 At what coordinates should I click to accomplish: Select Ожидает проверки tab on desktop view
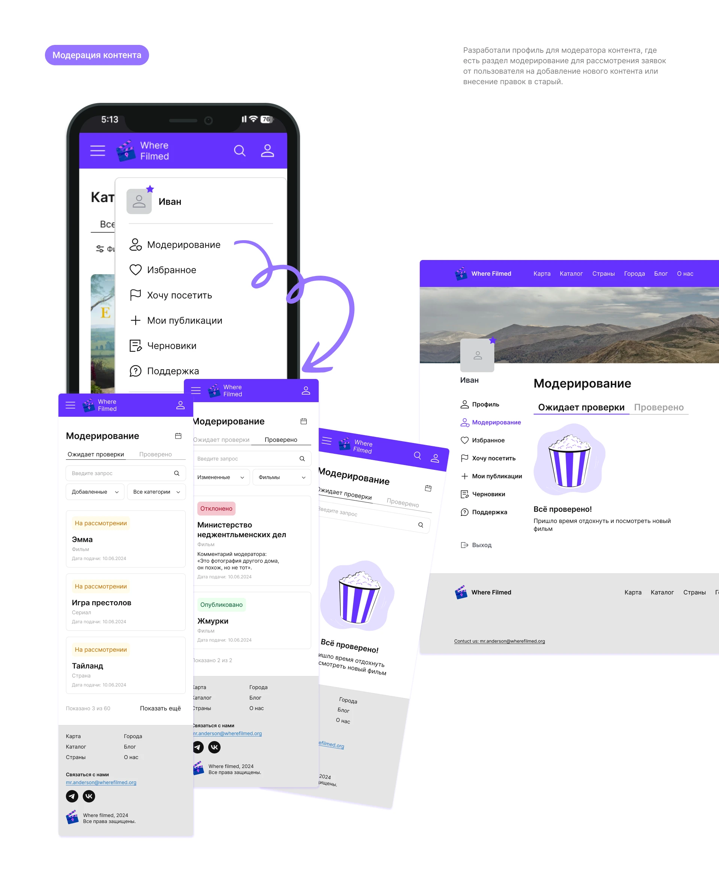click(581, 407)
